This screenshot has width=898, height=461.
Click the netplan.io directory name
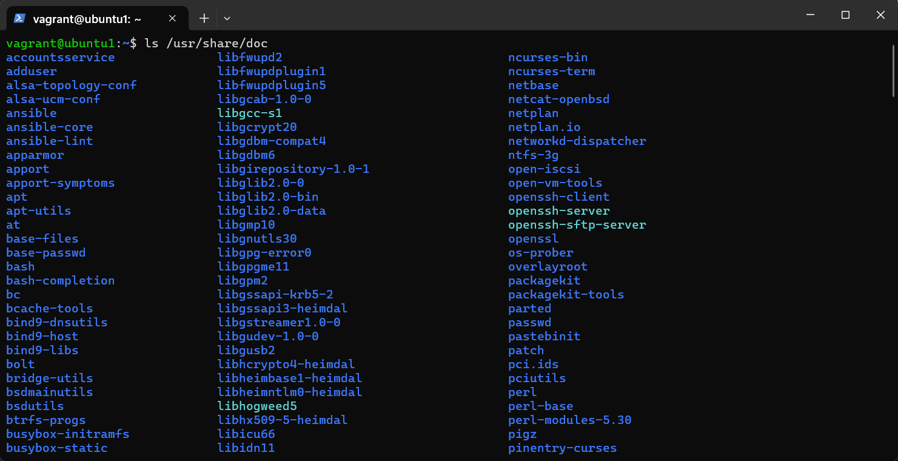click(544, 127)
